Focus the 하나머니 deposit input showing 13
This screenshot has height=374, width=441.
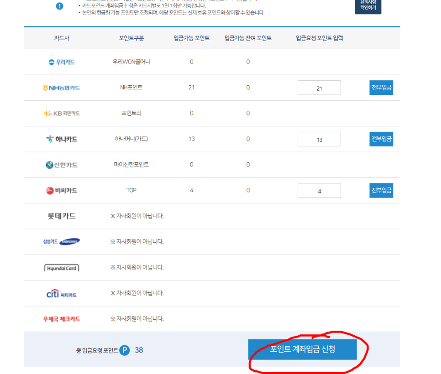(319, 139)
